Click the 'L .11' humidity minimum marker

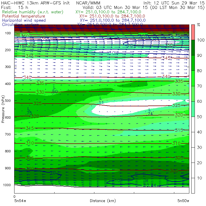coord(100,100)
